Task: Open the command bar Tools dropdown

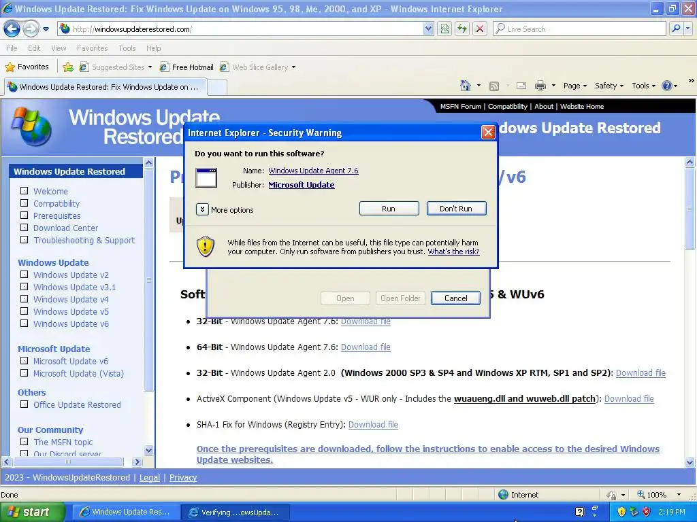Action: 644,86
